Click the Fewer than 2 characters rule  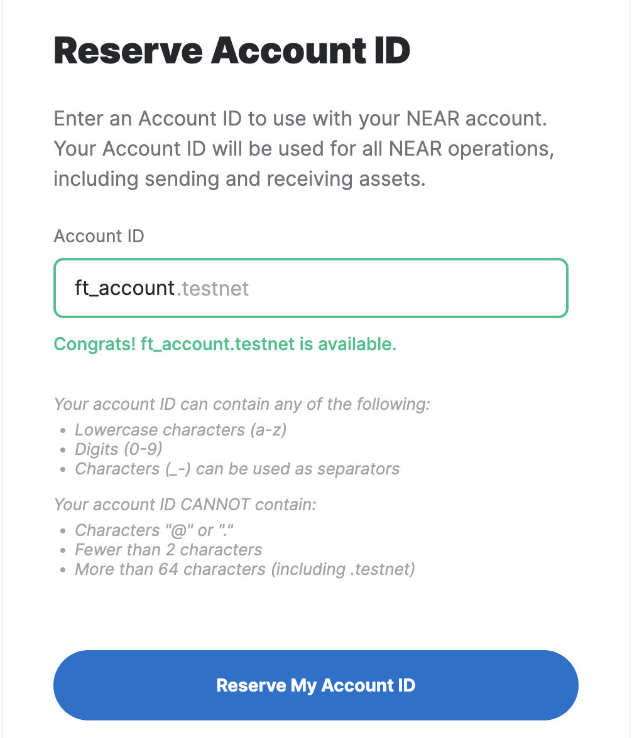168,550
